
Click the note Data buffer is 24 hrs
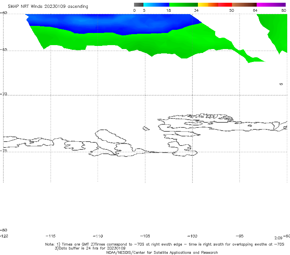click(90, 248)
